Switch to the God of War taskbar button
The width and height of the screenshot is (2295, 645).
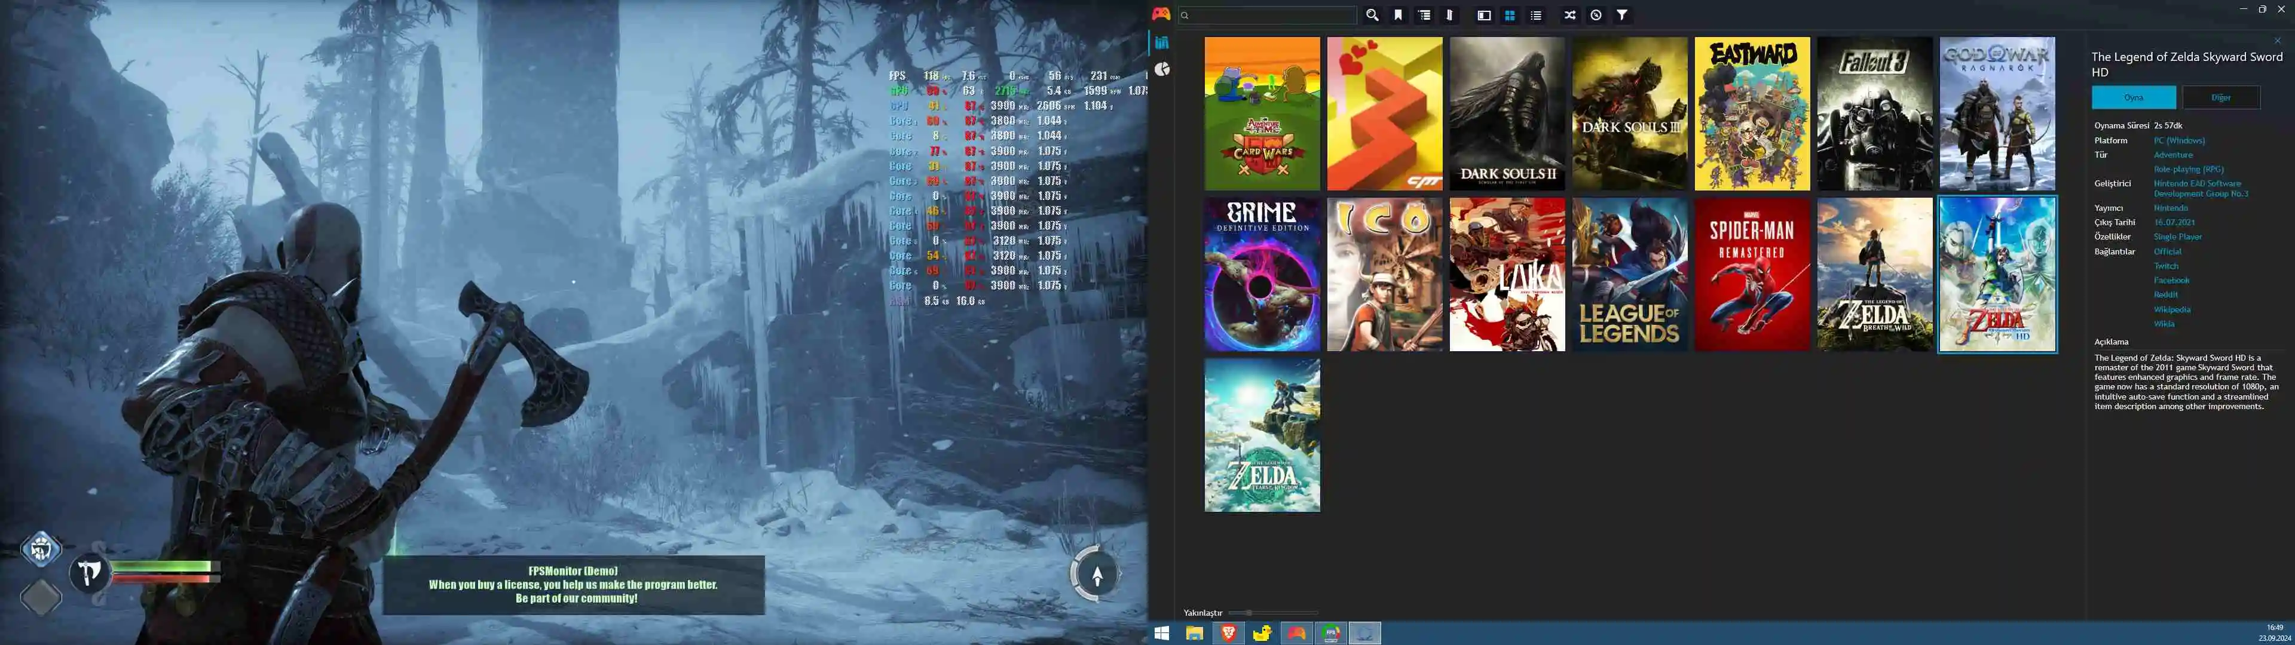tap(1365, 634)
